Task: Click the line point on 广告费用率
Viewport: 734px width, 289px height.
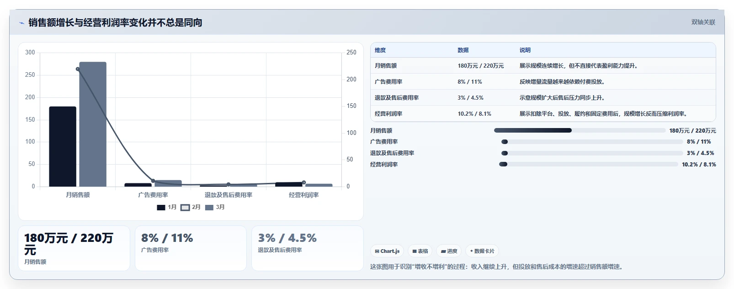Action: pos(153,181)
